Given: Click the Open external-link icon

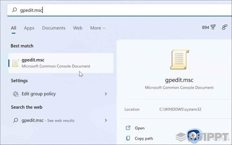Looking at the screenshot, I should 128,128.
